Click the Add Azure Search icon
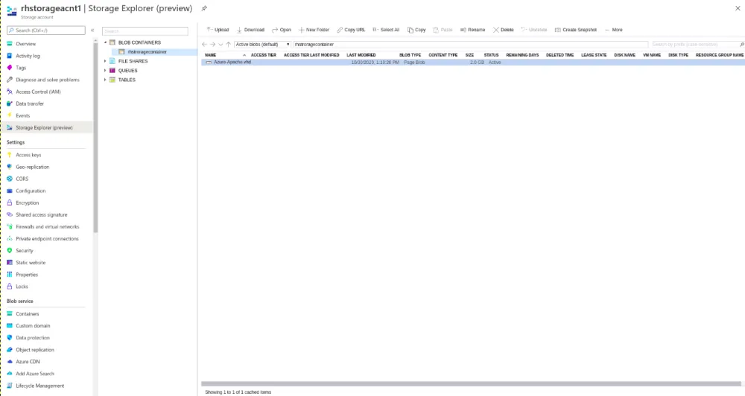The width and height of the screenshot is (745, 396). coord(10,373)
